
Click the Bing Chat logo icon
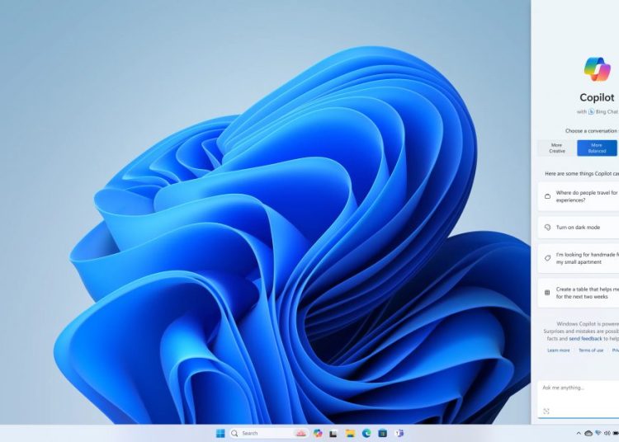pyautogui.click(x=591, y=111)
